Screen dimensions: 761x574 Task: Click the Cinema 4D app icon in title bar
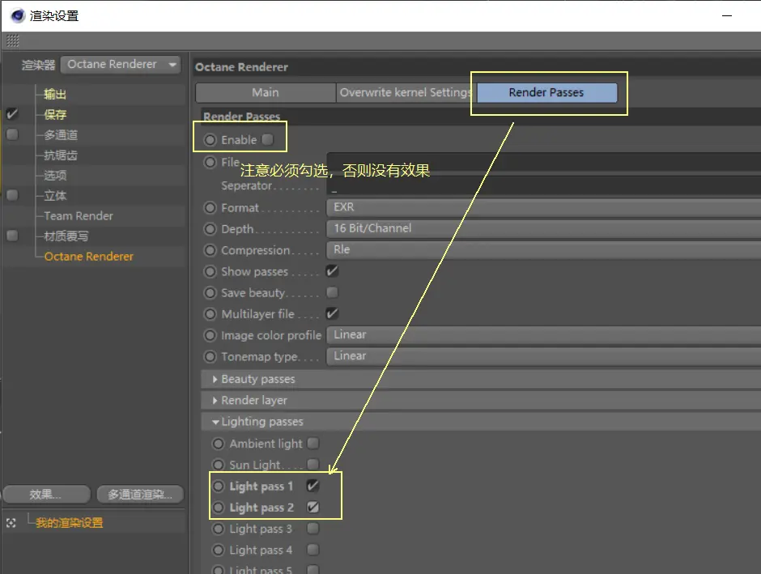[18, 15]
